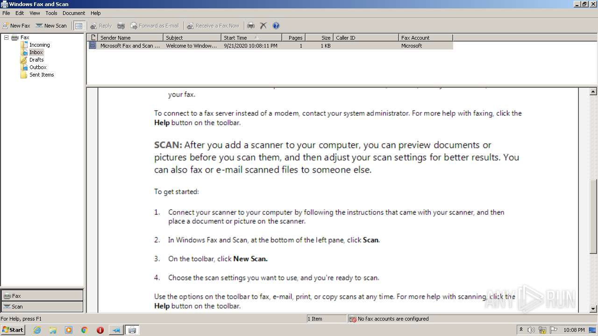Select the Fax root in folder tree

(25, 37)
